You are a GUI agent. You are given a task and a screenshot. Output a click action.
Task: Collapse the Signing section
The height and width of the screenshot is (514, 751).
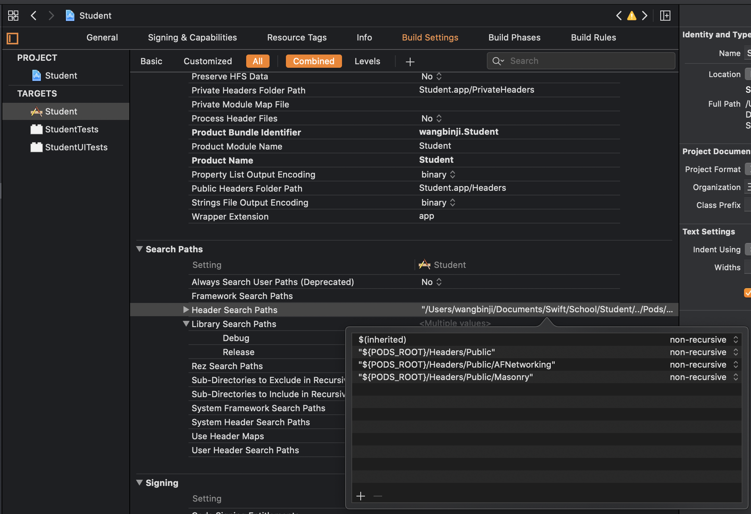point(139,482)
